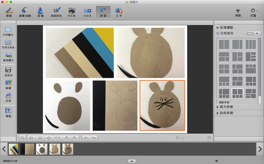
Task: Redo the last action
Action: tap(94, 138)
